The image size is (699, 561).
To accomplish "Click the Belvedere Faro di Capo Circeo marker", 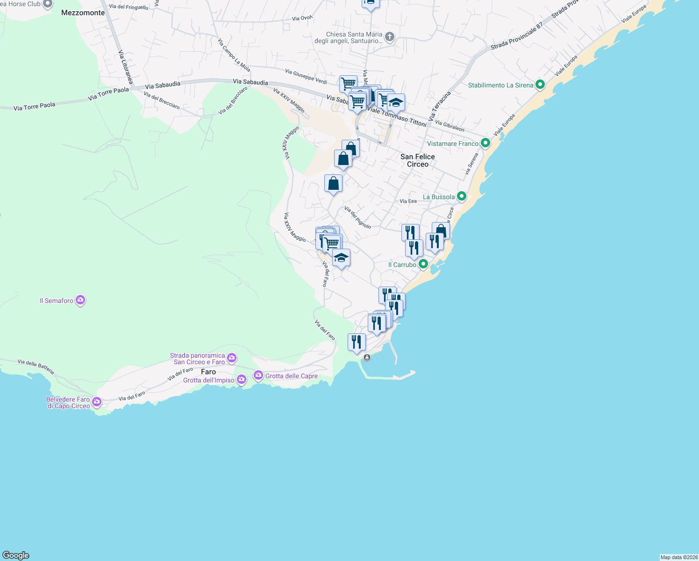I will click(x=96, y=401).
